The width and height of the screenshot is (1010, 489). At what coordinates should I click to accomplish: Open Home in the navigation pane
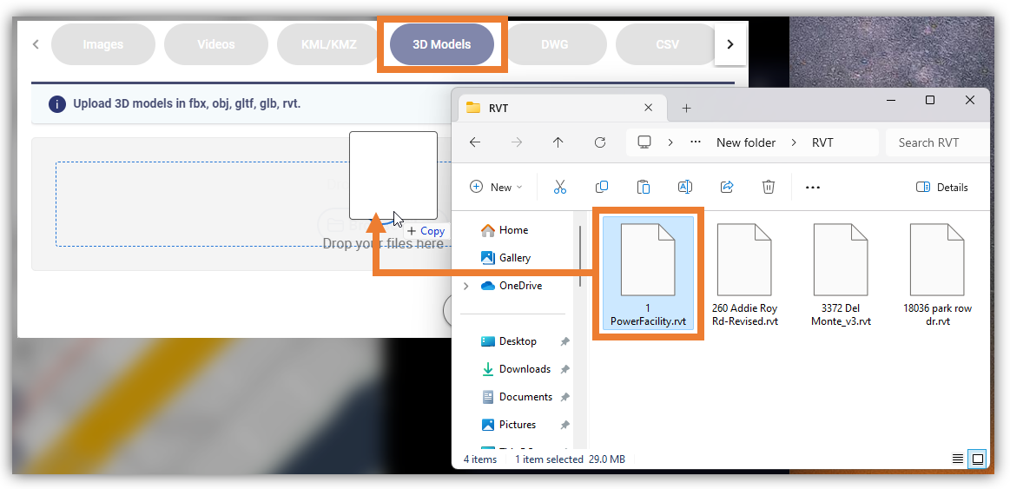pos(505,230)
